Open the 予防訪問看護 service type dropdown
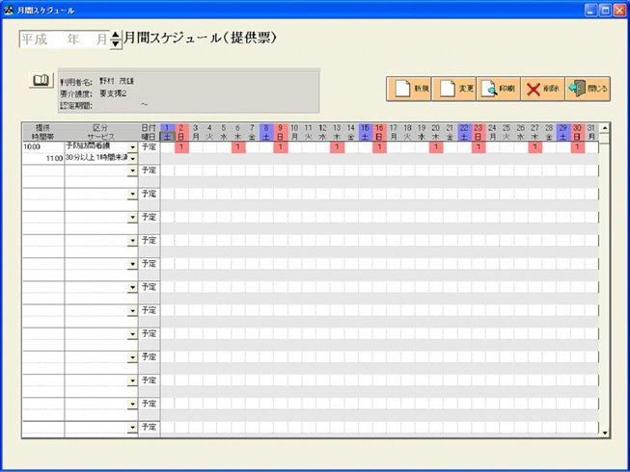The height and width of the screenshot is (472, 630). 133,147
